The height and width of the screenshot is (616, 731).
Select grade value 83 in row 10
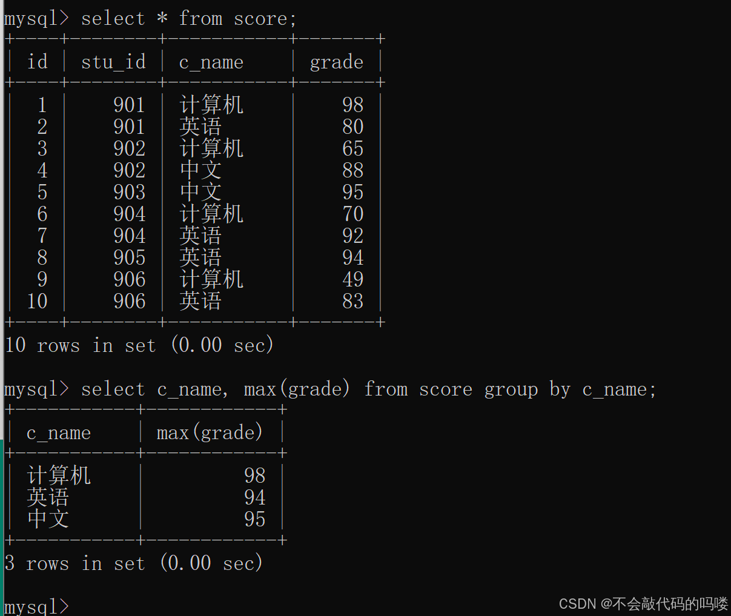(352, 301)
